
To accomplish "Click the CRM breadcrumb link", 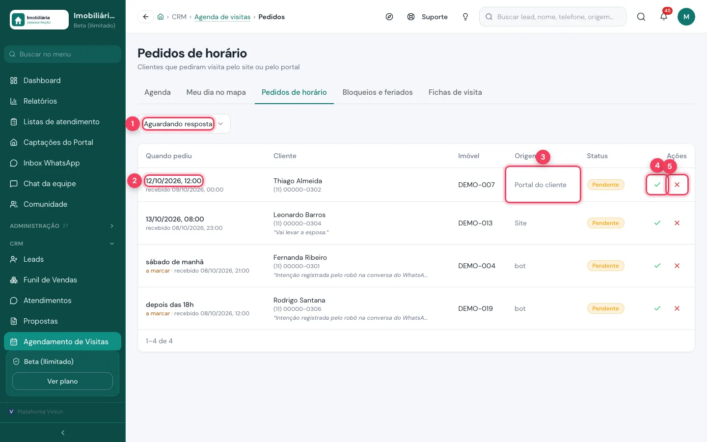I will click(179, 17).
